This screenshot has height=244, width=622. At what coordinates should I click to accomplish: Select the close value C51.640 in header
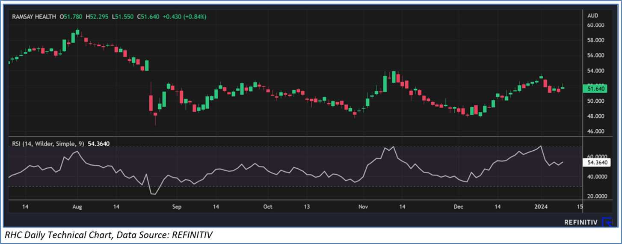tap(149, 17)
